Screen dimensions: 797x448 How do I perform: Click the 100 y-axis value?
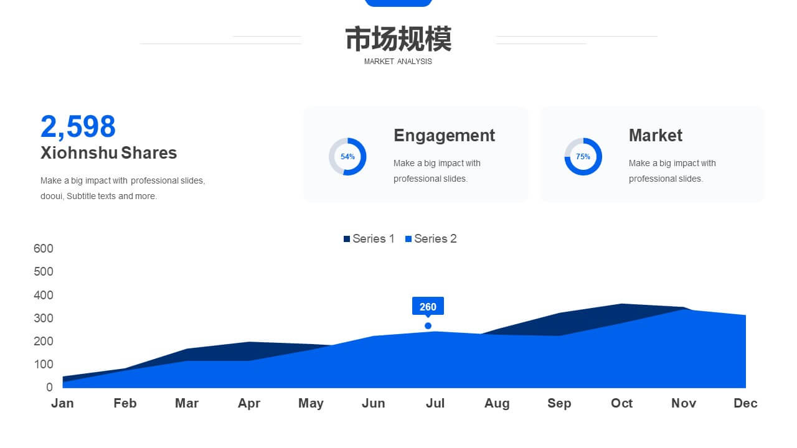(44, 364)
